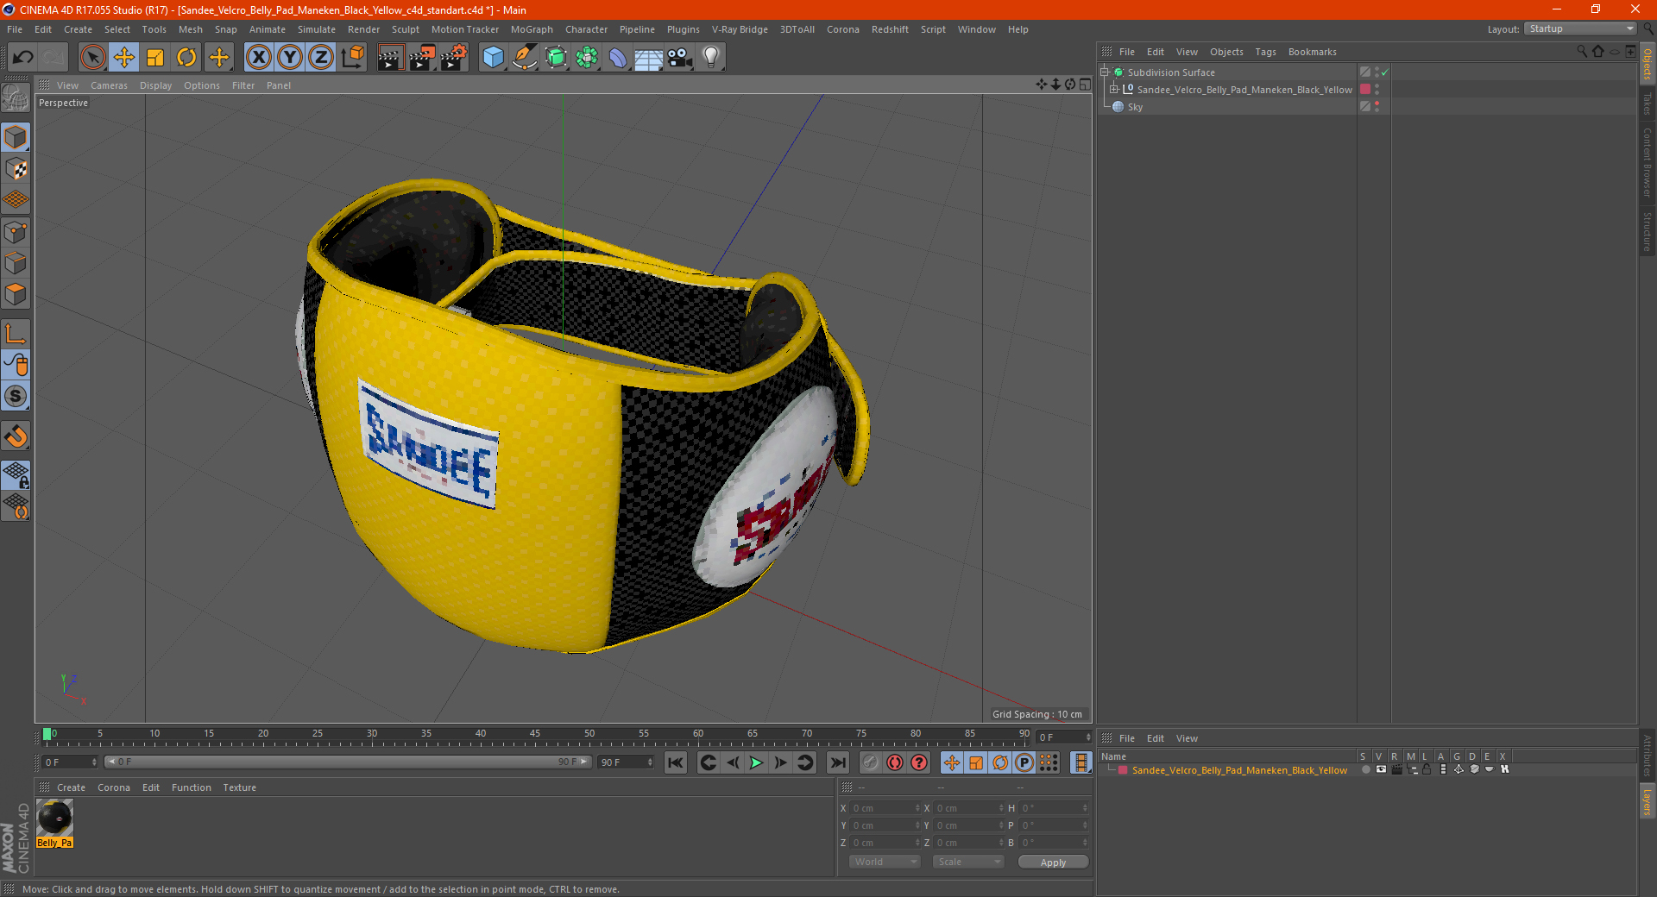The width and height of the screenshot is (1657, 897).
Task: Switch to the Takes side tab
Action: (x=1647, y=104)
